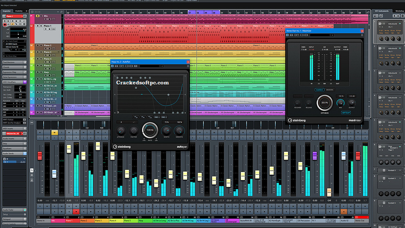The height and width of the screenshot is (228, 405).
Task: Click the AutoPan Rate dial
Action: click(150, 130)
